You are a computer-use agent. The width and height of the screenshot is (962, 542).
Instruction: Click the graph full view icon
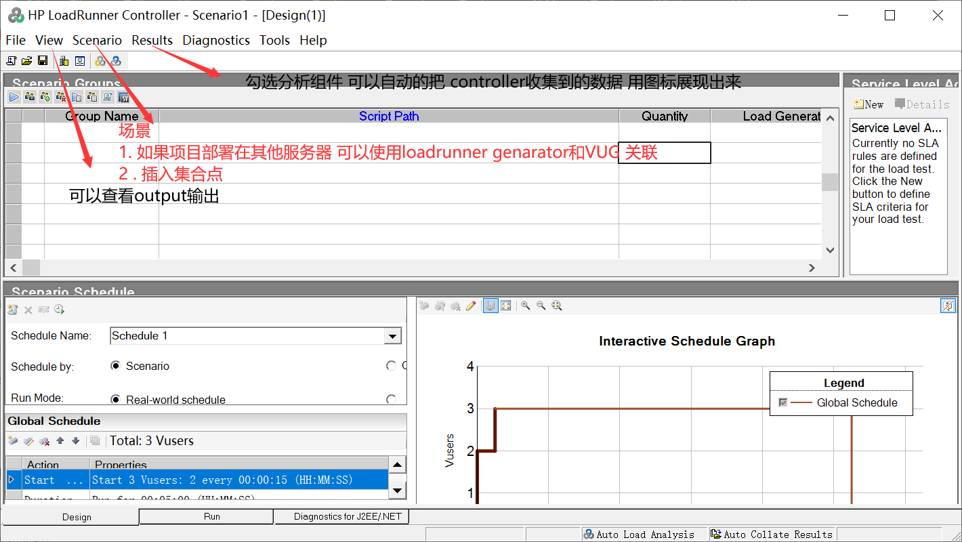[506, 306]
